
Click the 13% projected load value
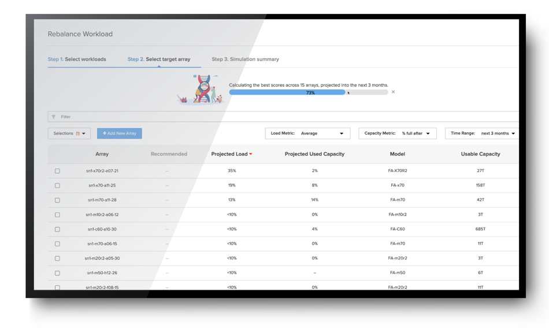click(x=232, y=200)
